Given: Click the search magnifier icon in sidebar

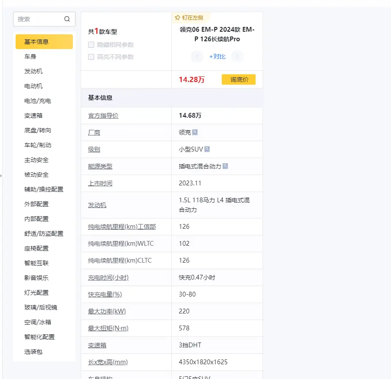Looking at the screenshot, I should [67, 19].
